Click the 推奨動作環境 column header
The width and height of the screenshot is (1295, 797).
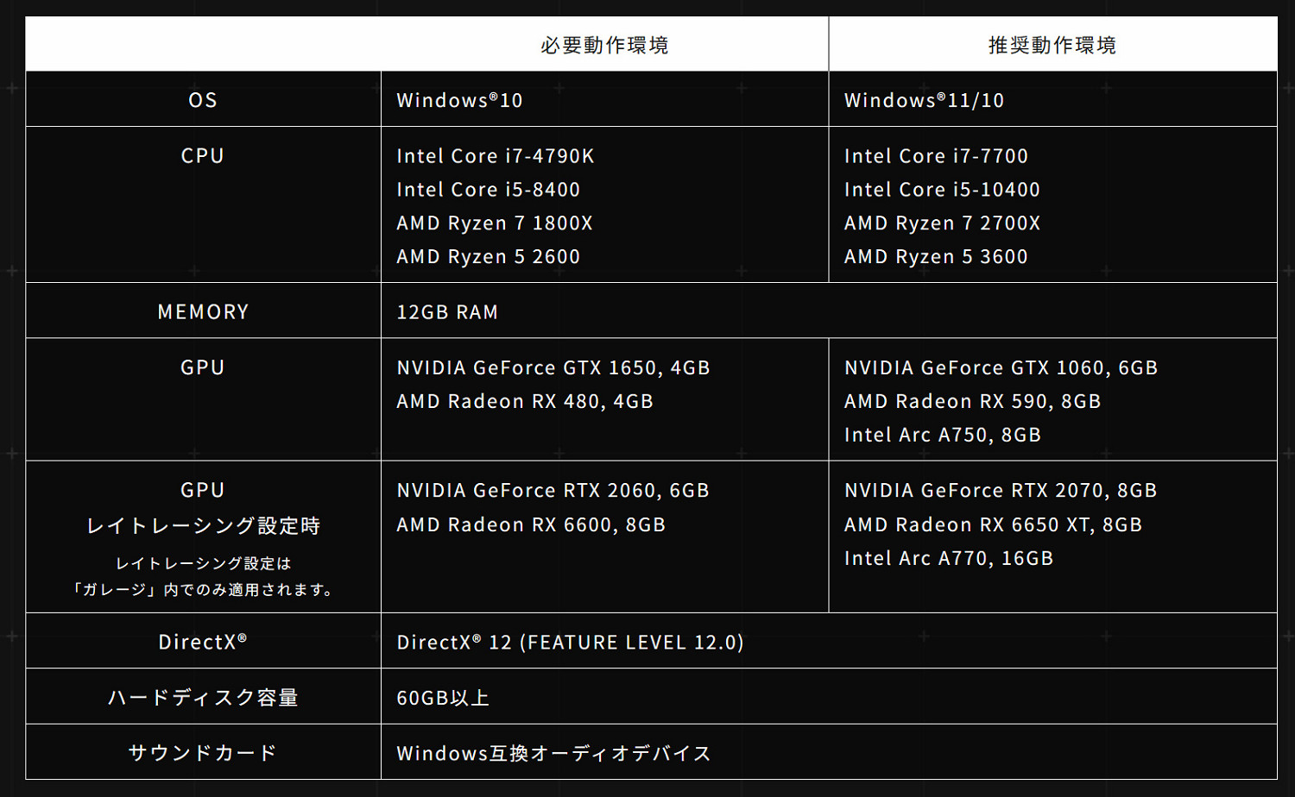pos(1052,45)
